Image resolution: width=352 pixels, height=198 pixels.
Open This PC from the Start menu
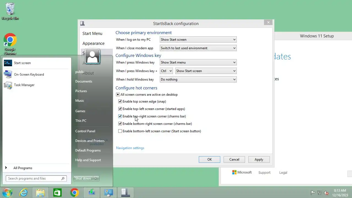(81, 121)
